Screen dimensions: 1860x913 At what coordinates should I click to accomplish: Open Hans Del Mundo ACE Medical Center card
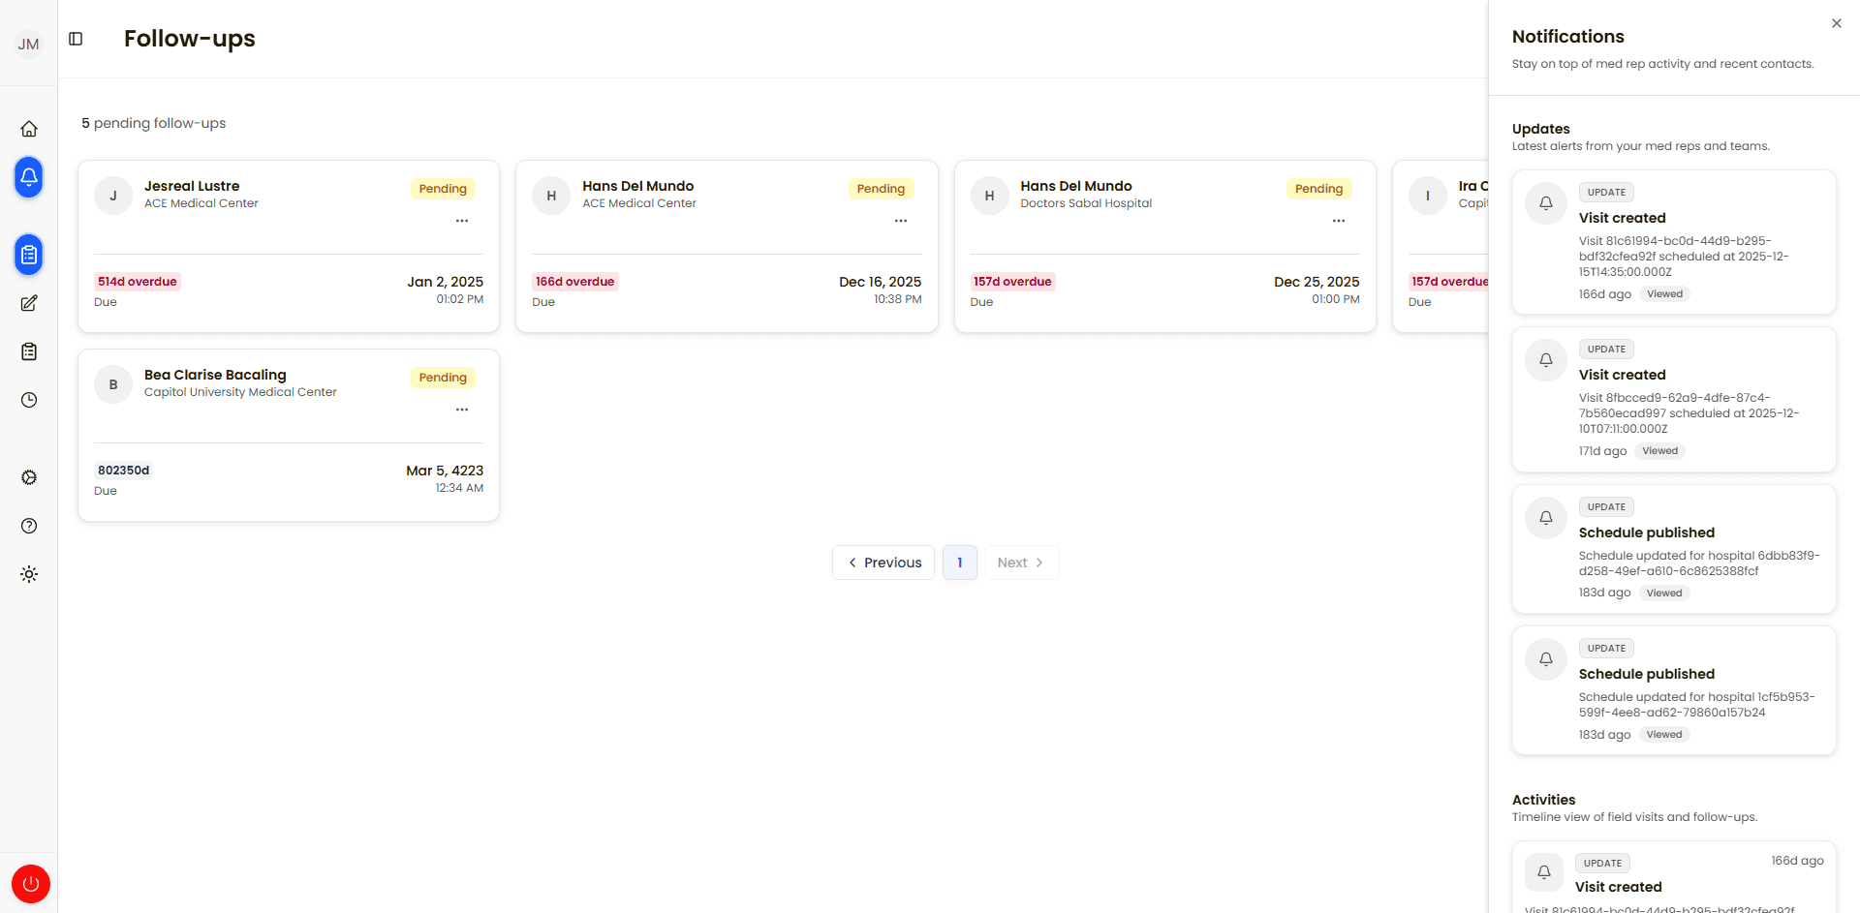coord(727,247)
